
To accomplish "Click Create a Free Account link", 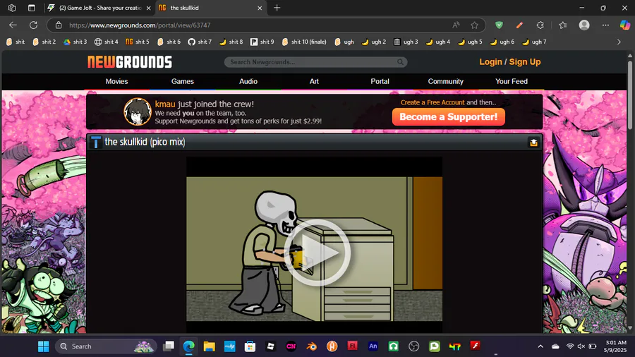I will tap(433, 102).
